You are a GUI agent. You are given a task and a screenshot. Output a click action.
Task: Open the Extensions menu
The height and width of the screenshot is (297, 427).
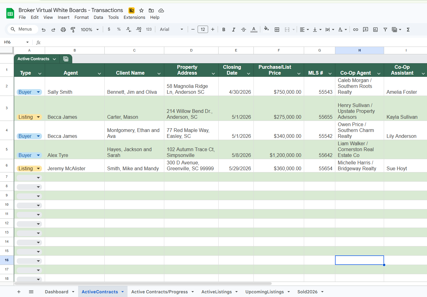coord(134,17)
